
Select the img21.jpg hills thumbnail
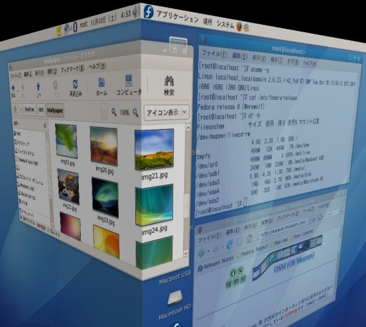[x=154, y=149]
